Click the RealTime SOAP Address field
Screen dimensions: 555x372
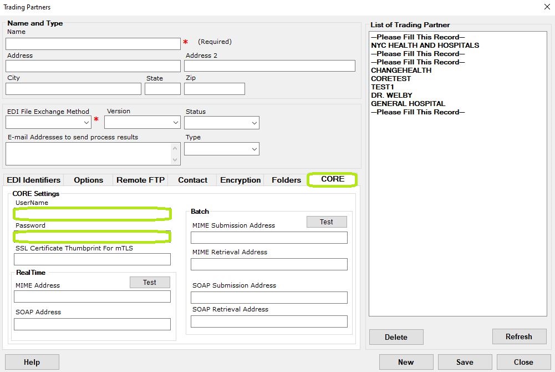tap(93, 324)
